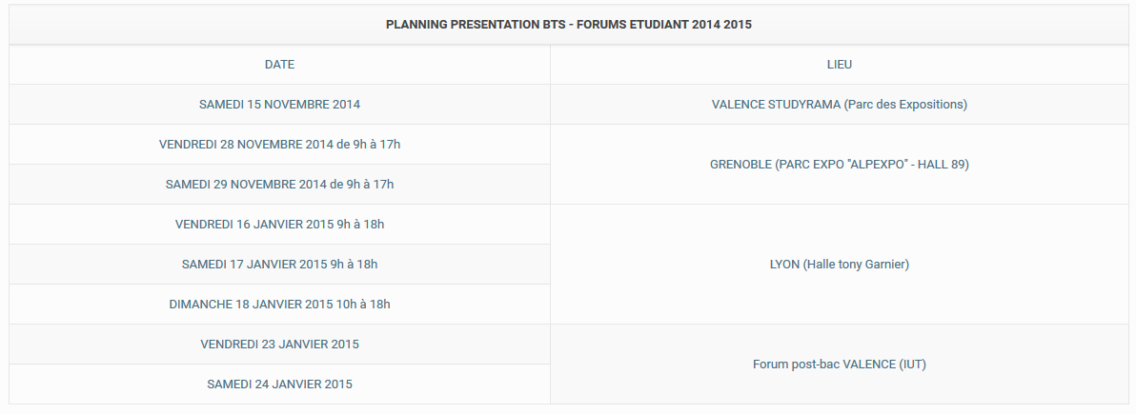Select SAMEDI 24 JANVIER 2015 row
The height and width of the screenshot is (414, 1136).
coord(279,384)
